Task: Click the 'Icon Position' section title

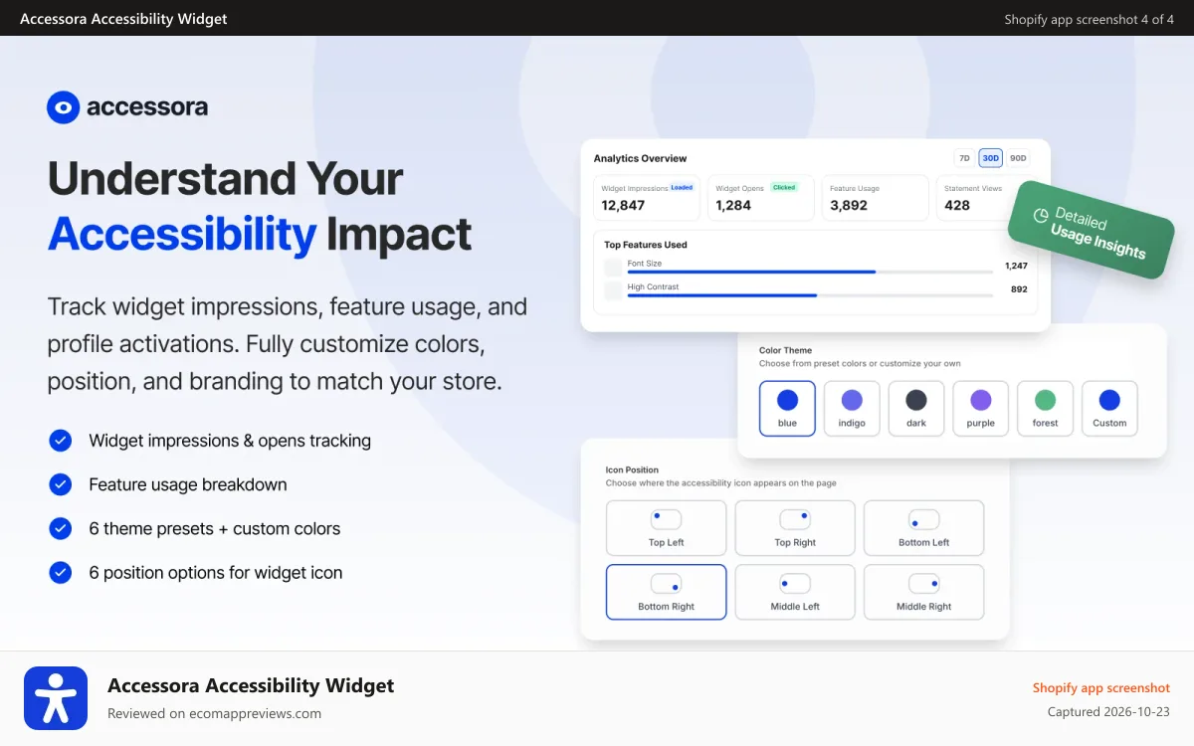Action: click(632, 469)
